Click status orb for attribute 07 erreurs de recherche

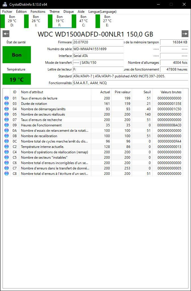pos(7,120)
